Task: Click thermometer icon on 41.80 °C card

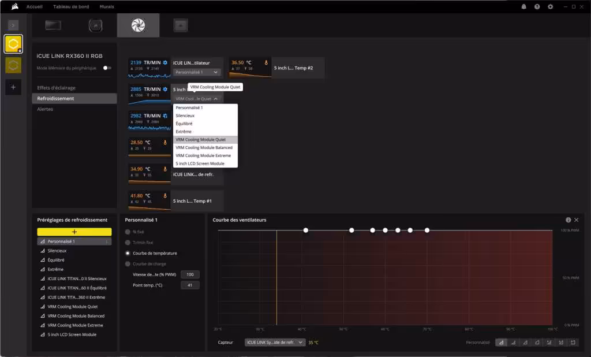Action: pyautogui.click(x=164, y=196)
